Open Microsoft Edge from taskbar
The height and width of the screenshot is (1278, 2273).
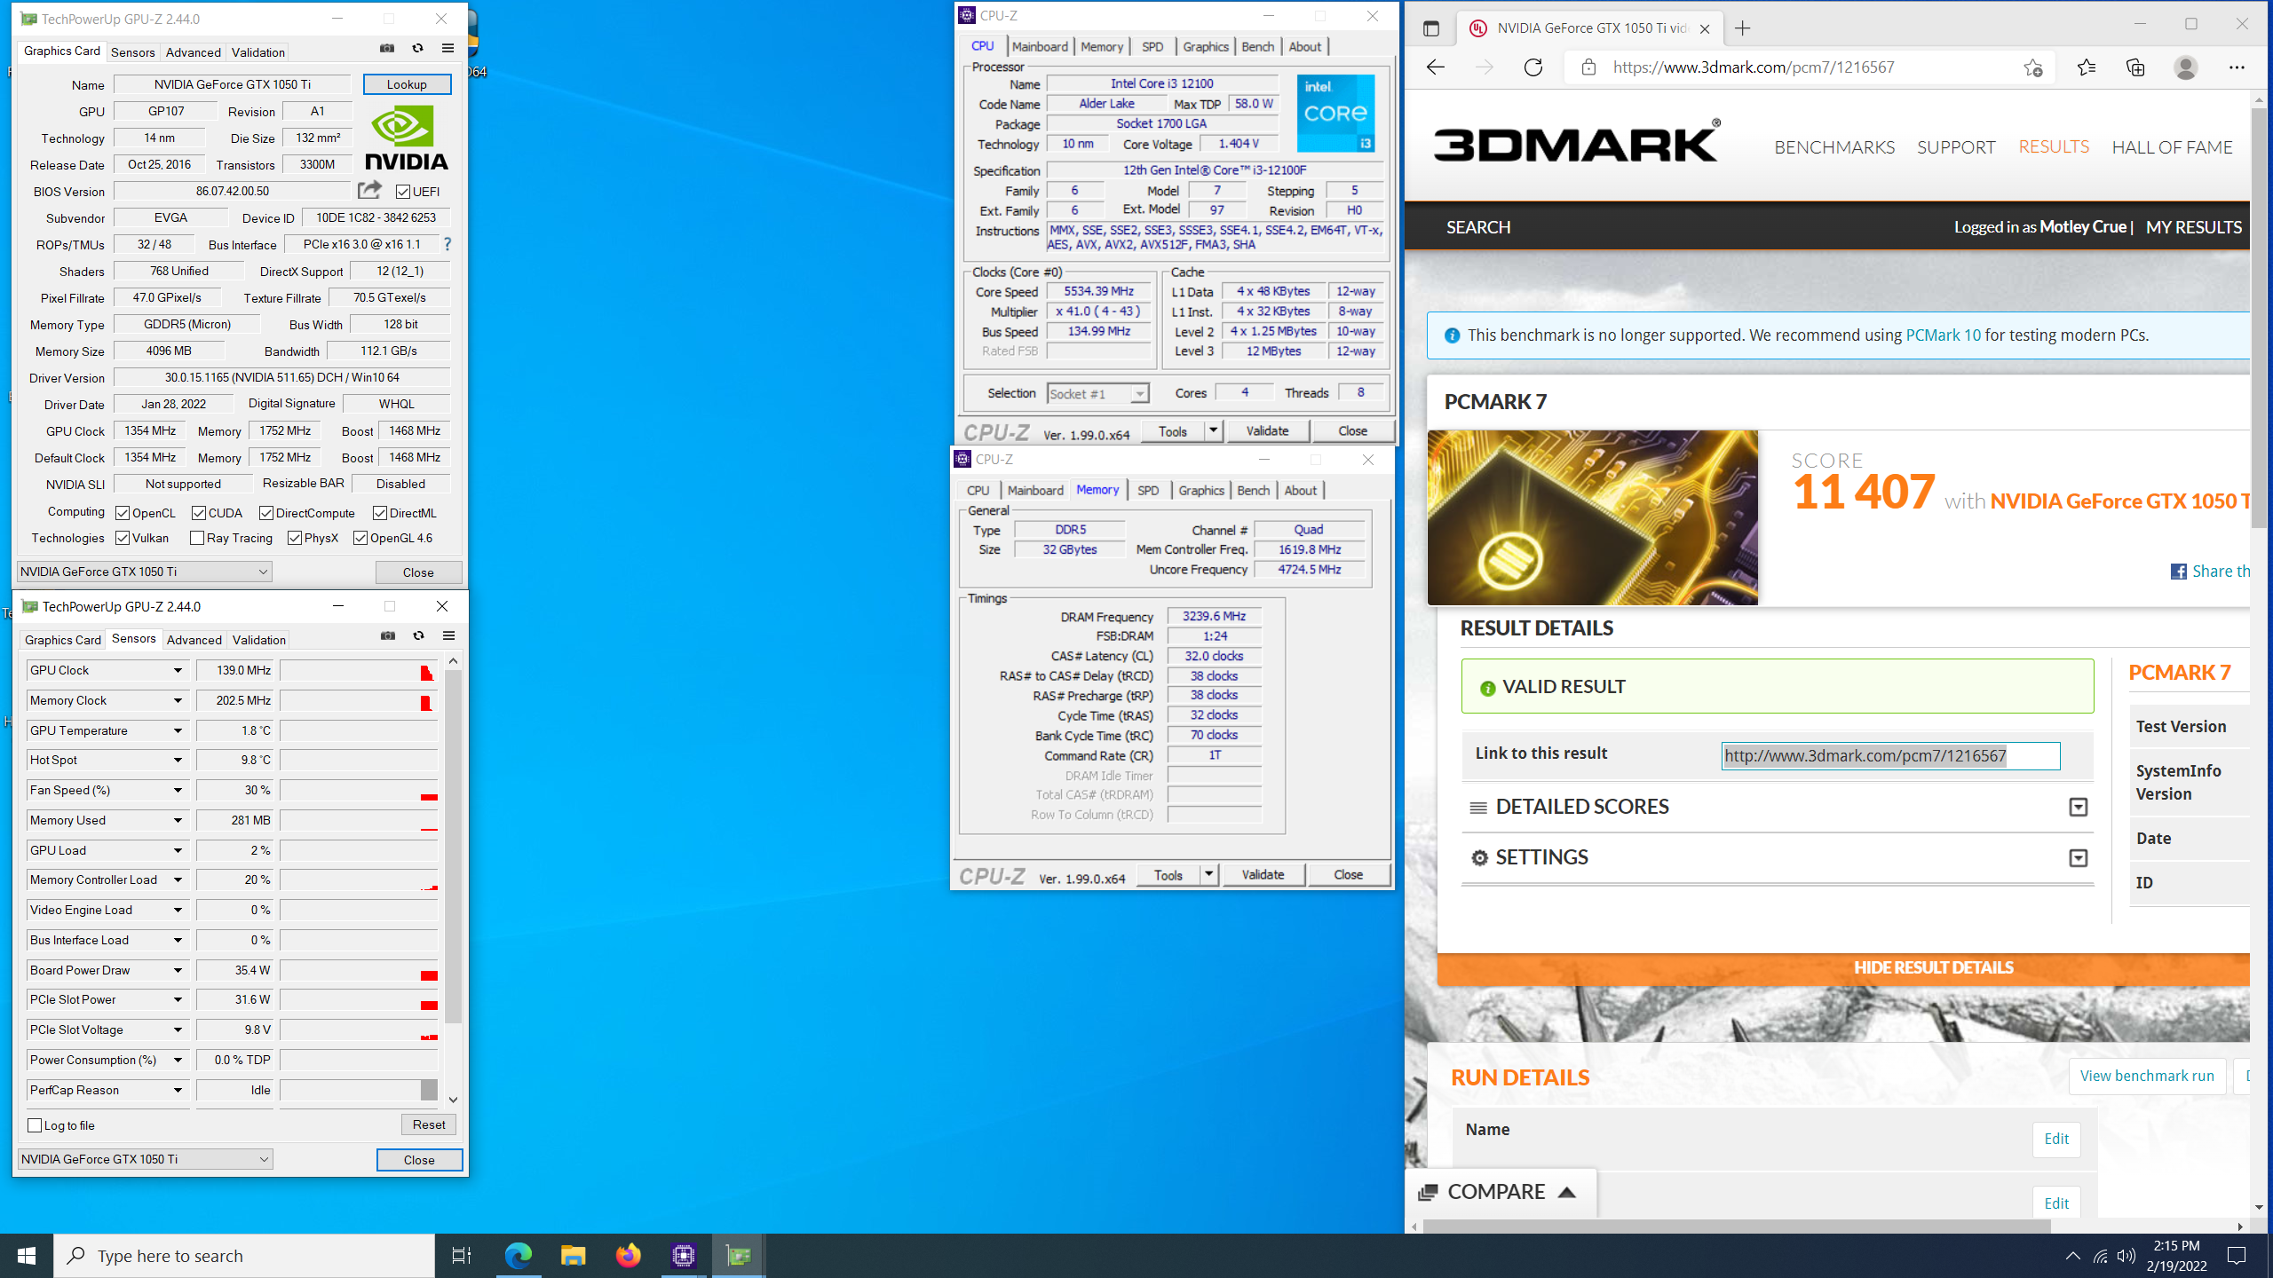coord(519,1256)
